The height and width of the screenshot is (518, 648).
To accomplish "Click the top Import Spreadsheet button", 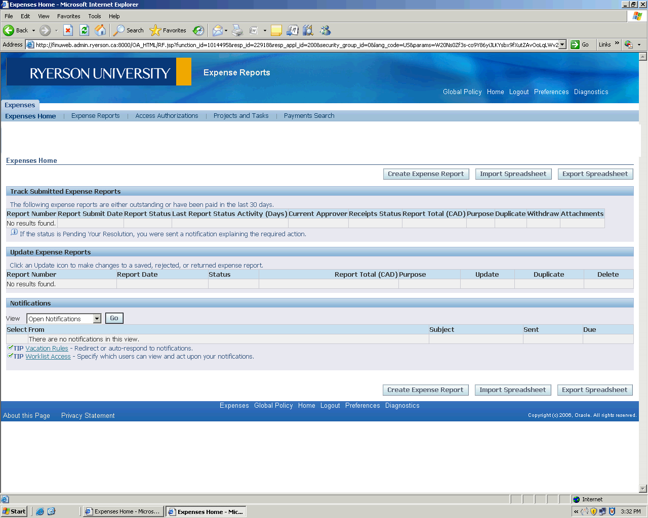I will (x=513, y=174).
